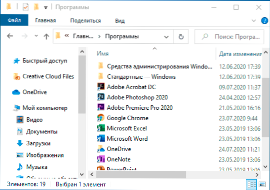Click Выбран 1 элемент status text
The height and width of the screenshot is (190, 270).
click(80, 185)
